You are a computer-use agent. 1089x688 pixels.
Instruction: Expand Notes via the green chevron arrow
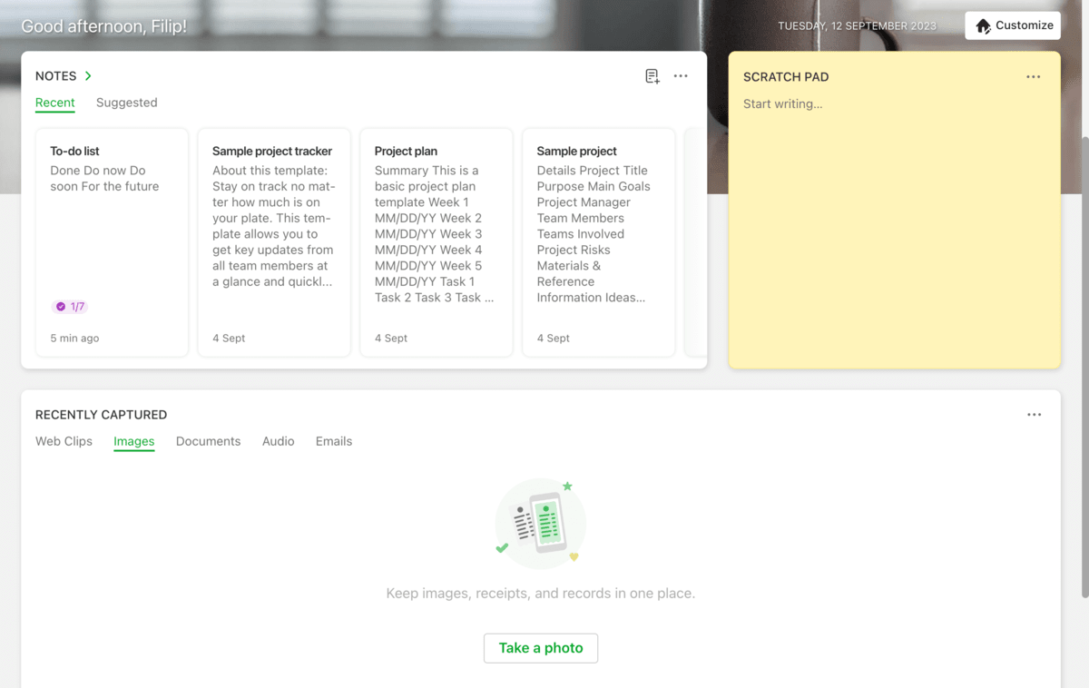[x=88, y=76]
